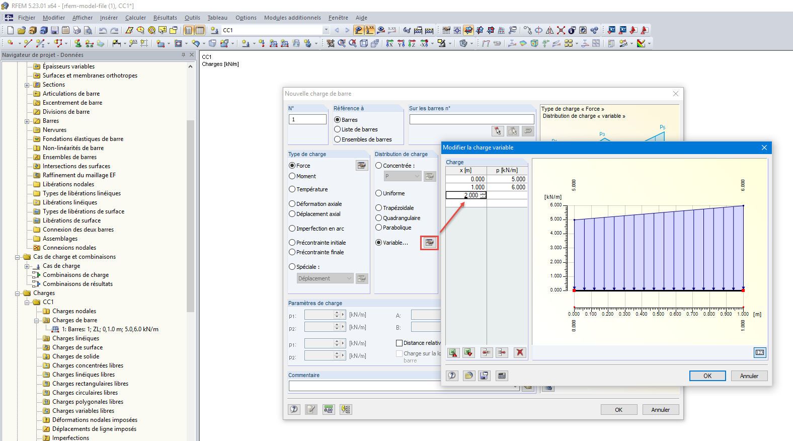This screenshot has width=793, height=441.
Task: Select the Liste de barres radio button
Action: [338, 129]
